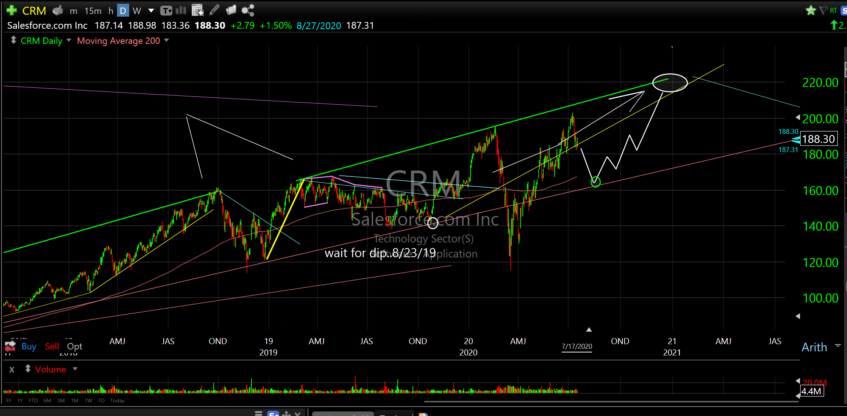The height and width of the screenshot is (416, 847).
Task: Open the Moving Average 200 dropdown
Action: [x=167, y=40]
